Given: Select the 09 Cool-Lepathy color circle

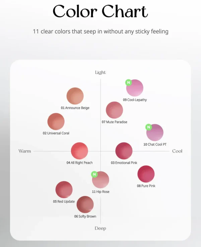Looking at the screenshot, I should tap(135, 88).
